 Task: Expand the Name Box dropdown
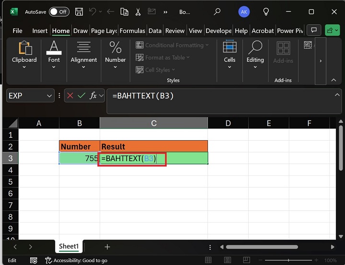(49, 96)
